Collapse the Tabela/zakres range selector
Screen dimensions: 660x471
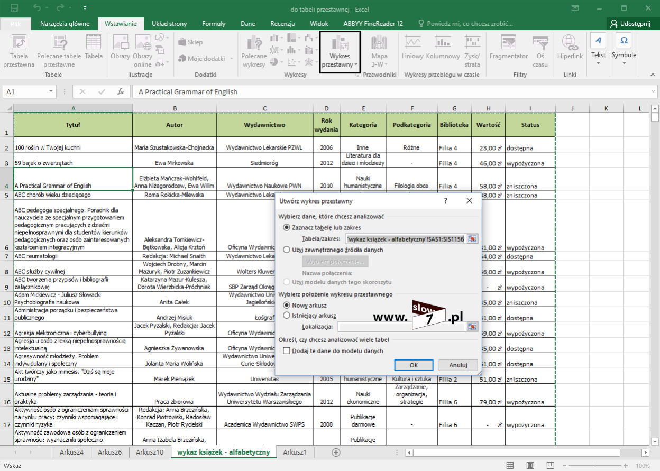pos(472,239)
